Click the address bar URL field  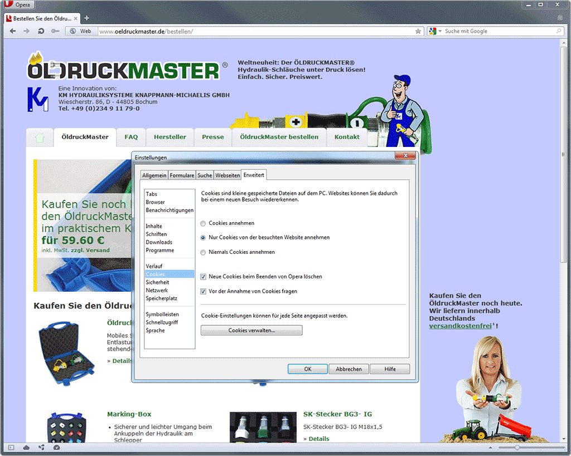tap(256, 31)
